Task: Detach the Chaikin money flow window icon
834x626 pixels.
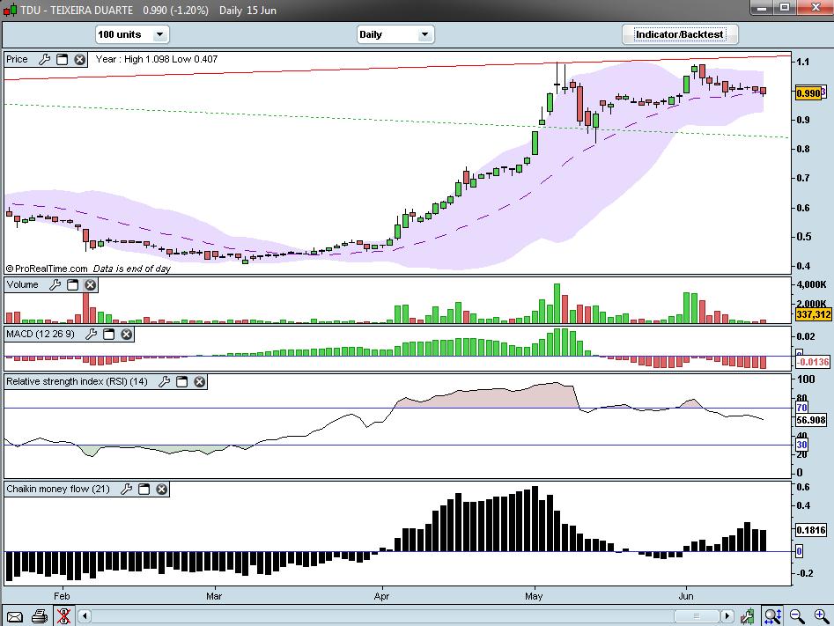Action: tap(144, 489)
